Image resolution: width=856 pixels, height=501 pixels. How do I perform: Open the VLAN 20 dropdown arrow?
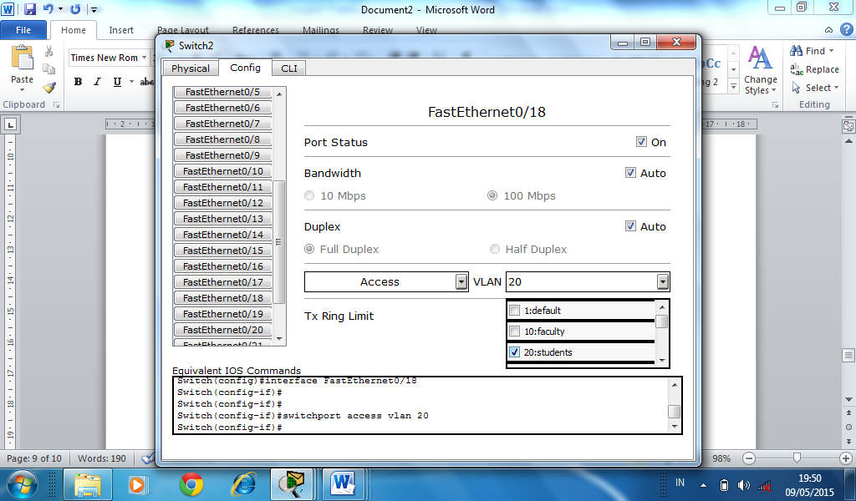(x=663, y=282)
